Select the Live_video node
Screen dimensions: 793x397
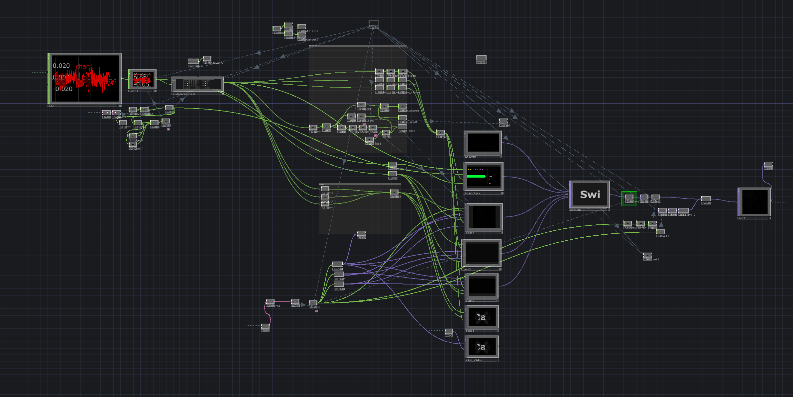click(x=482, y=347)
